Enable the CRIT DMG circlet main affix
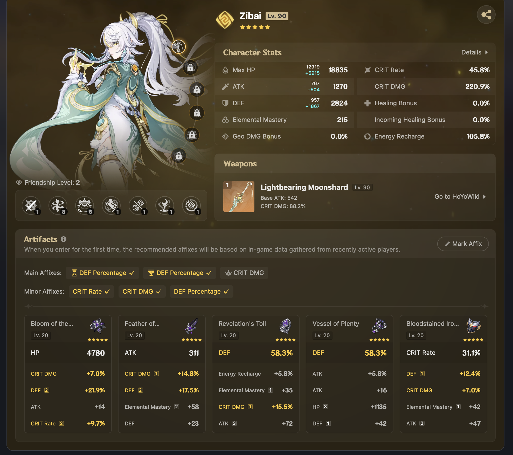This screenshot has width=513, height=455. [x=244, y=273]
